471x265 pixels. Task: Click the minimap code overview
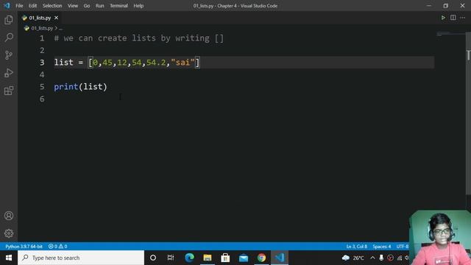coord(450,35)
